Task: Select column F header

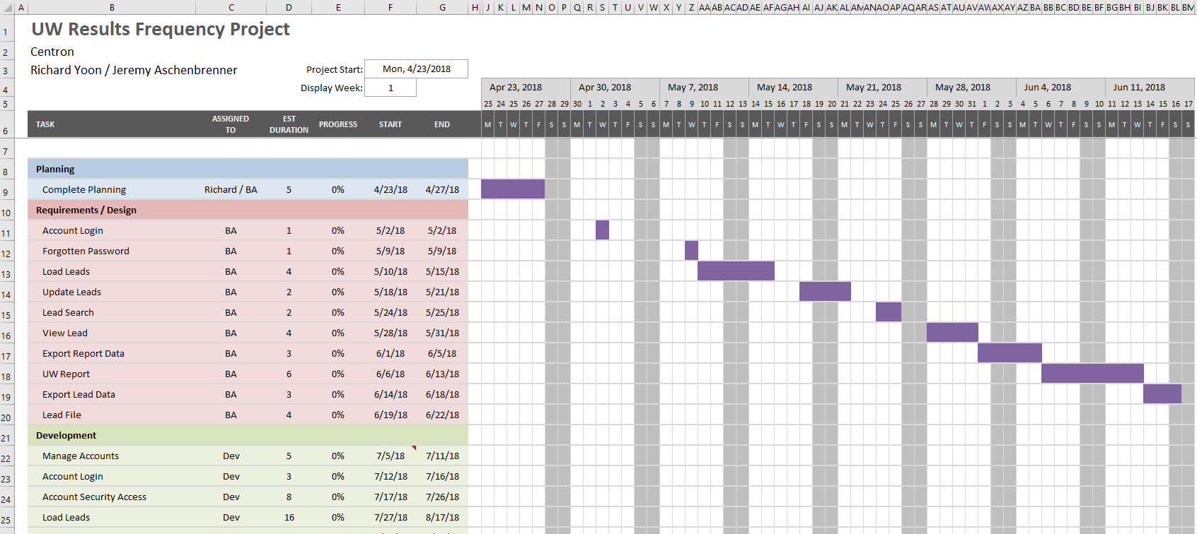Action: click(391, 7)
